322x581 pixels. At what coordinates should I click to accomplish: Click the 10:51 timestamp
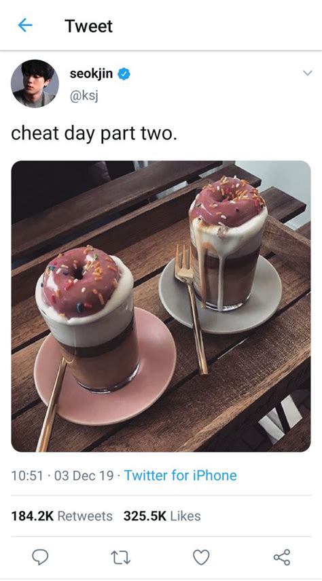[27, 476]
